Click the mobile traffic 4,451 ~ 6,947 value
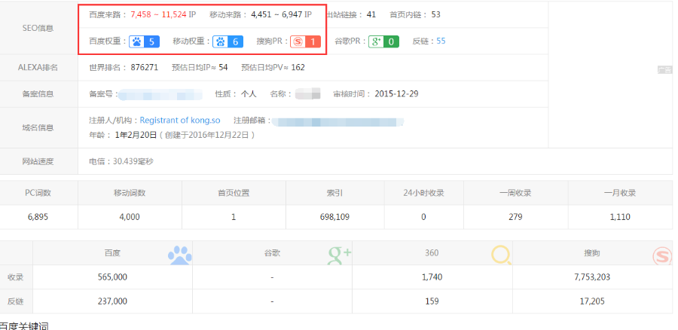This screenshot has height=330, width=678. 276,15
